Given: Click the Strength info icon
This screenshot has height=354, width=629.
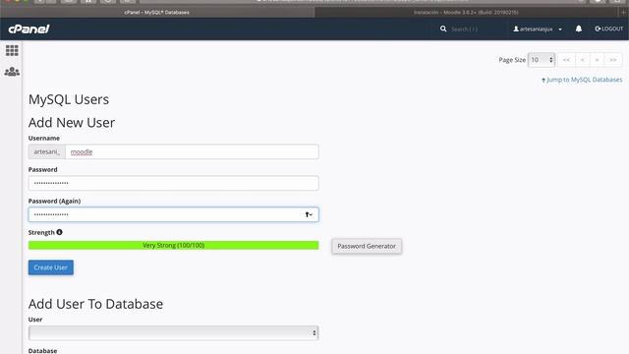Looking at the screenshot, I should point(59,232).
